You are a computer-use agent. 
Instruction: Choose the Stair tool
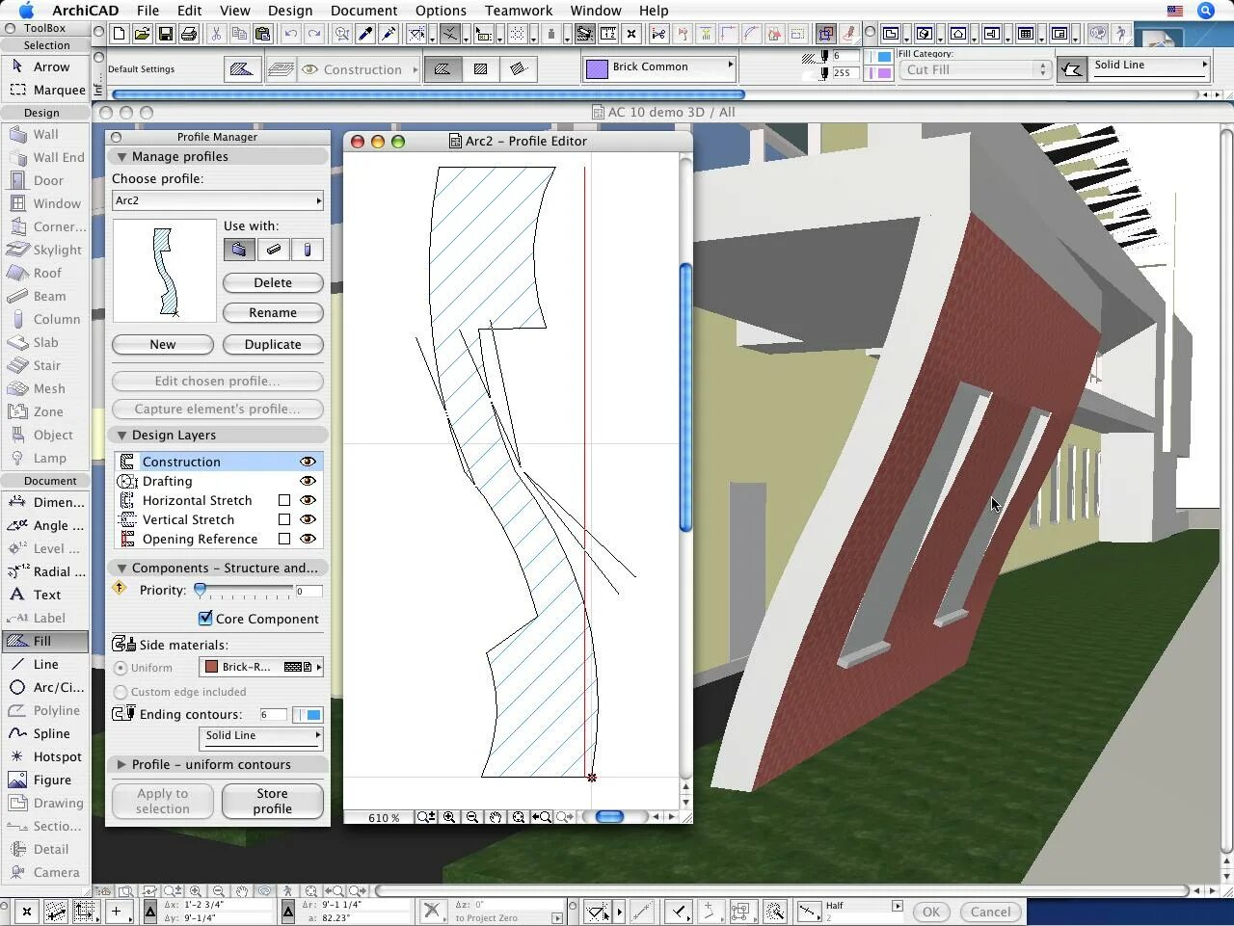46,366
